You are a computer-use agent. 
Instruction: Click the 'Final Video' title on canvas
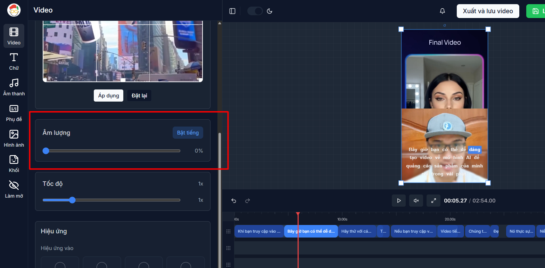coord(445,42)
